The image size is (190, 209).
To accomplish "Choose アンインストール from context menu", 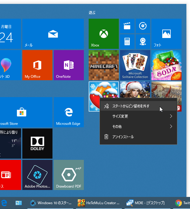I will click(x=138, y=137).
